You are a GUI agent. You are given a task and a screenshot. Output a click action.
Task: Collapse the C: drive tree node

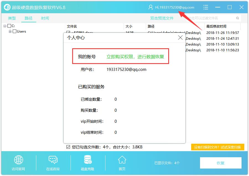coord(5,26)
